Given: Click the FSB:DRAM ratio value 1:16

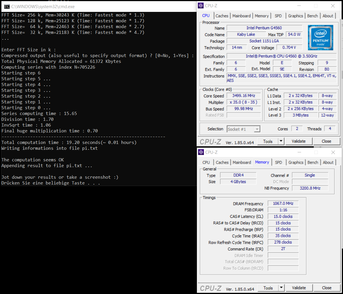Looking at the screenshot, I should 283,210.
